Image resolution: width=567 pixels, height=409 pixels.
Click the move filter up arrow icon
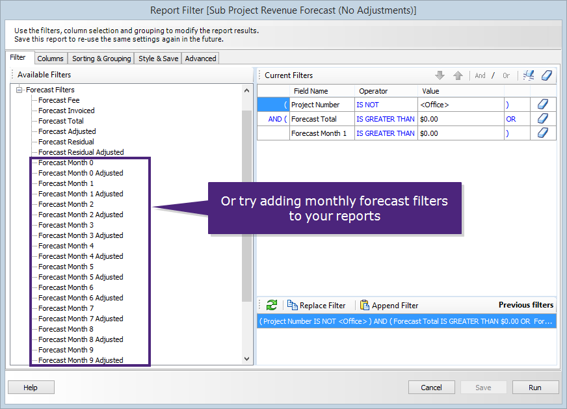(x=458, y=75)
